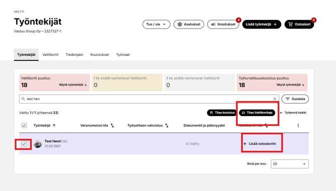Open Asetukset settings
336x191 pixels.
pos(189,24)
